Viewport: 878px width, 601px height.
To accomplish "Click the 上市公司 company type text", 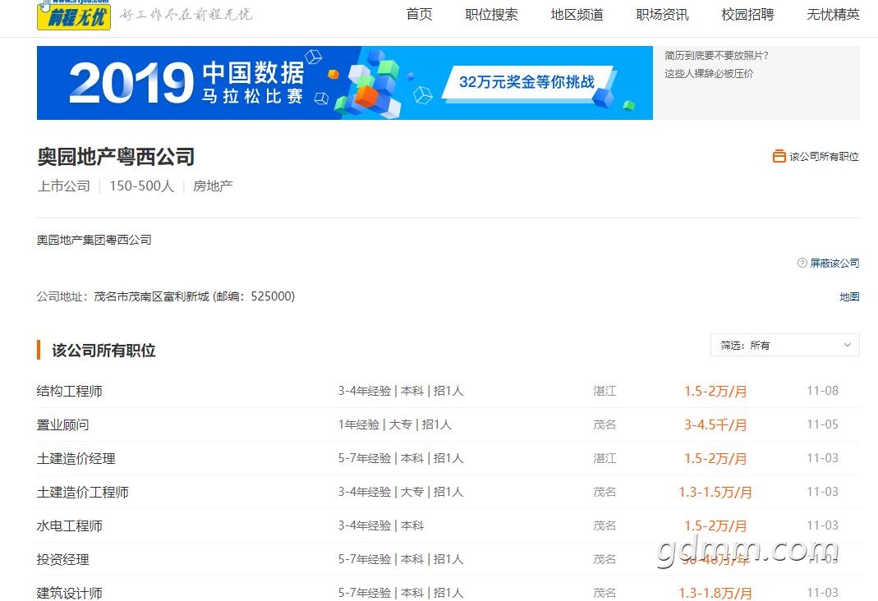I will (63, 186).
